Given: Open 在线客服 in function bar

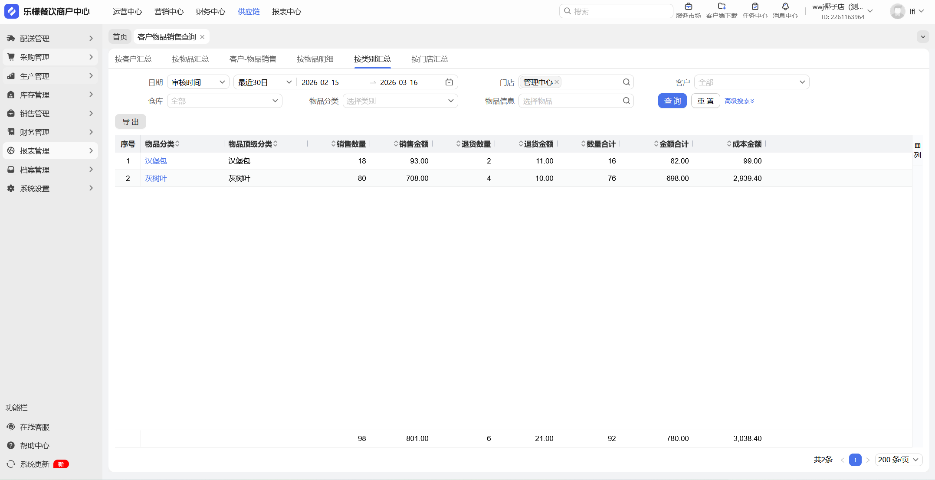Looking at the screenshot, I should coord(35,427).
